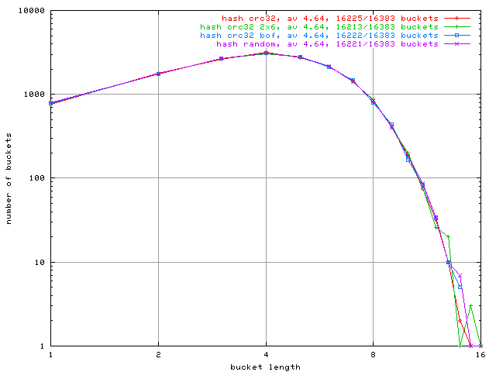Click the y-axis label 10000
The width and height of the screenshot is (496, 372).
pos(31,10)
